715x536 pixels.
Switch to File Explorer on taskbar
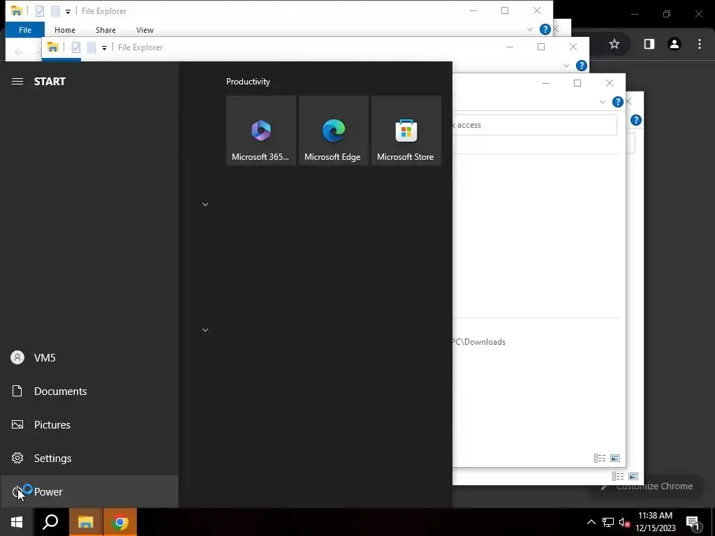click(x=85, y=522)
